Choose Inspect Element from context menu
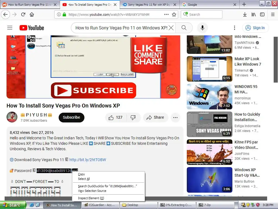 (x=91, y=198)
